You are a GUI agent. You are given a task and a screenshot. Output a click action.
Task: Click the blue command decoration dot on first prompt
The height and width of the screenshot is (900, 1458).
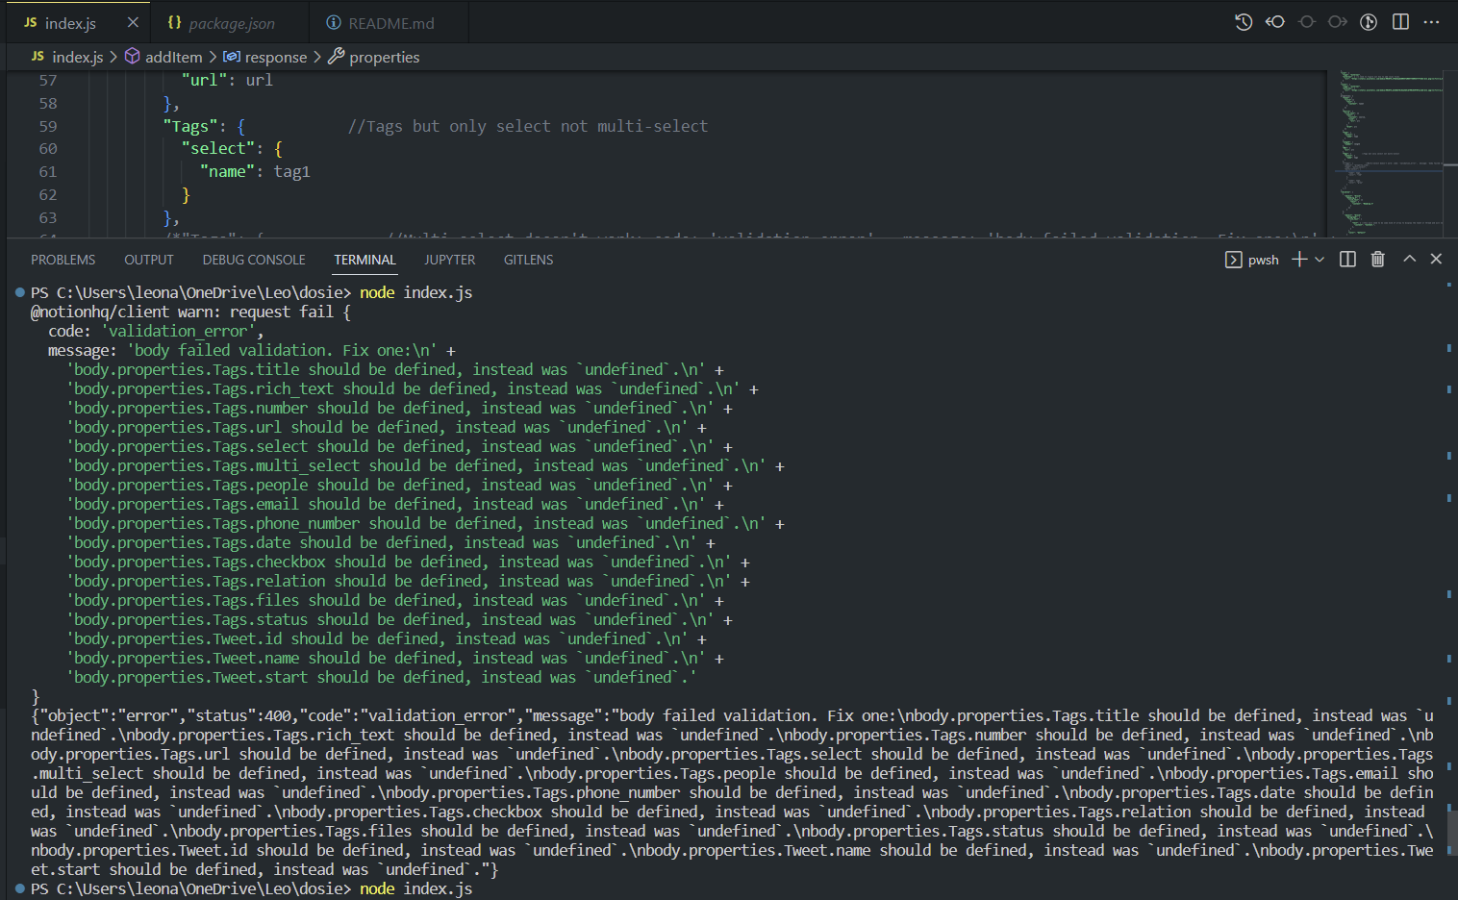click(x=19, y=292)
